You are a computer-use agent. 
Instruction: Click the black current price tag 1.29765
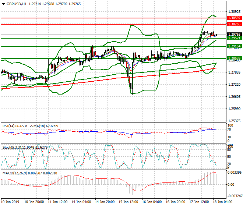[x=234, y=34]
